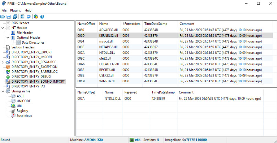This screenshot has width=277, height=143.
Task: Click the x64 chip icon in status bar
Action: point(131,140)
